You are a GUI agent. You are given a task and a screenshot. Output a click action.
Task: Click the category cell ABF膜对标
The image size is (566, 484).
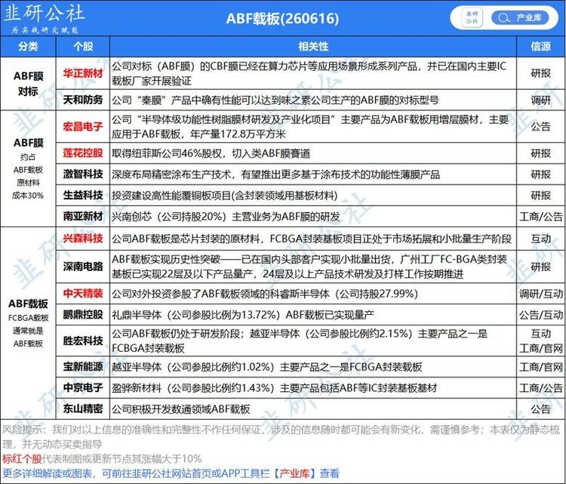point(28,84)
